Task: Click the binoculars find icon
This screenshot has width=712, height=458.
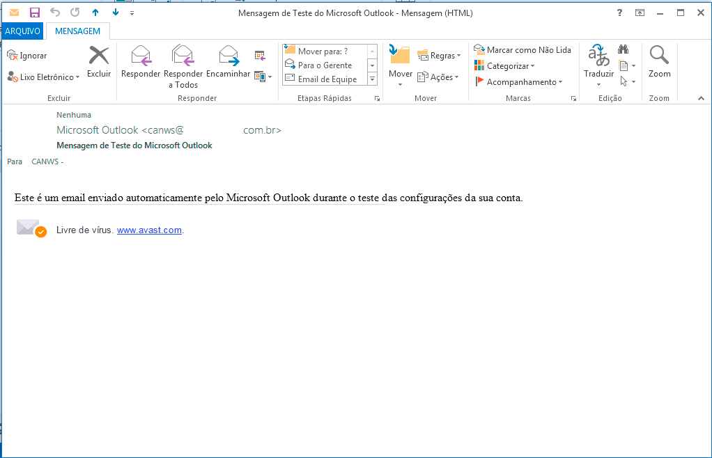Action: click(x=623, y=49)
